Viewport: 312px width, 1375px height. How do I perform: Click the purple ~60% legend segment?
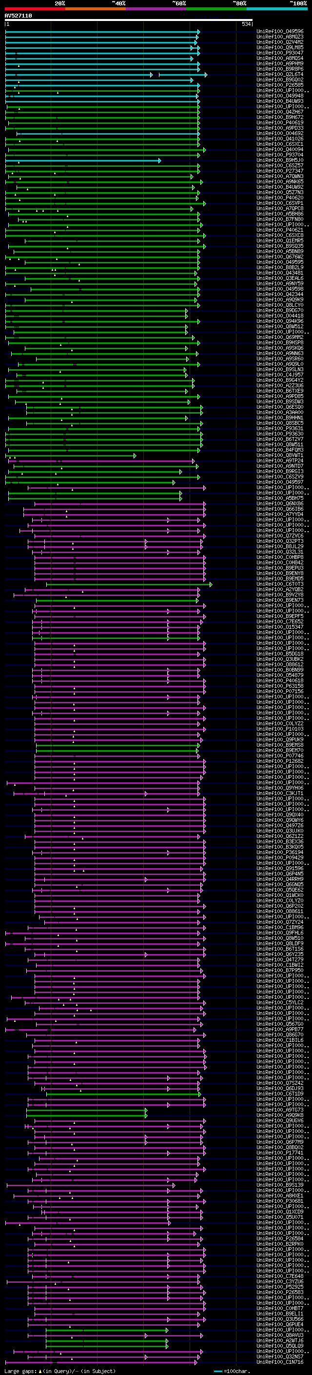(x=156, y=9)
